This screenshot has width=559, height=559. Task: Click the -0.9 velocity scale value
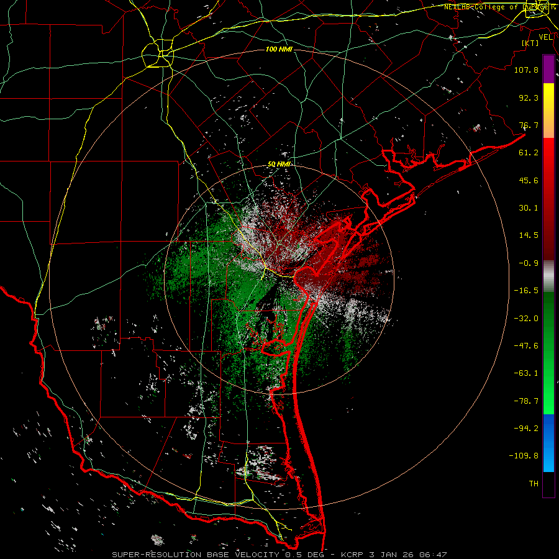point(529,263)
